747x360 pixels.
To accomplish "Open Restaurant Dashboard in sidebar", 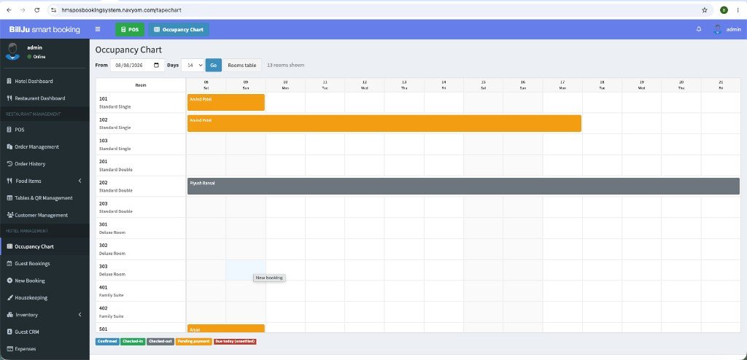I will pyautogui.click(x=44, y=98).
